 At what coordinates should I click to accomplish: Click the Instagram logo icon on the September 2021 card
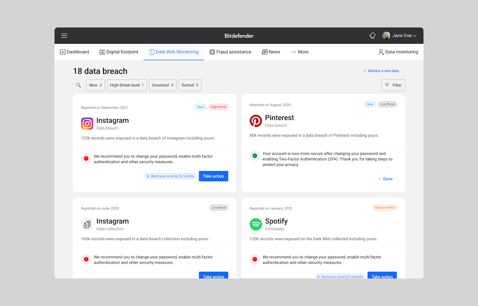tap(87, 124)
